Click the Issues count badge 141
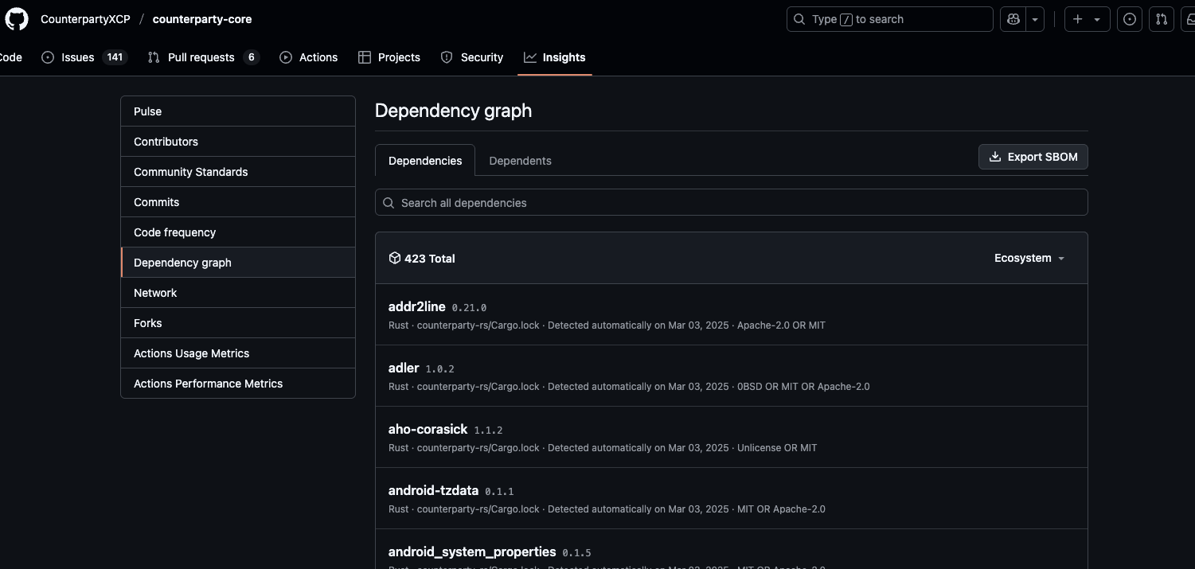This screenshot has height=569, width=1195. click(115, 57)
